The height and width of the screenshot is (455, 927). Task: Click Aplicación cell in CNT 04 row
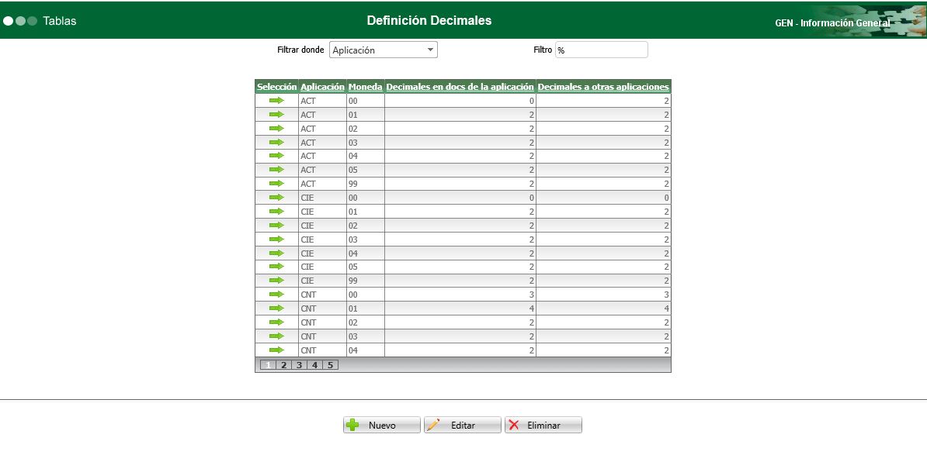tap(322, 350)
